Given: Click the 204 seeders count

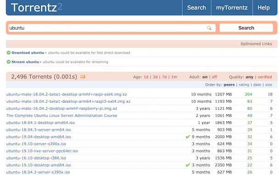Looking at the screenshot, I should pyautogui.click(x=248, y=94).
